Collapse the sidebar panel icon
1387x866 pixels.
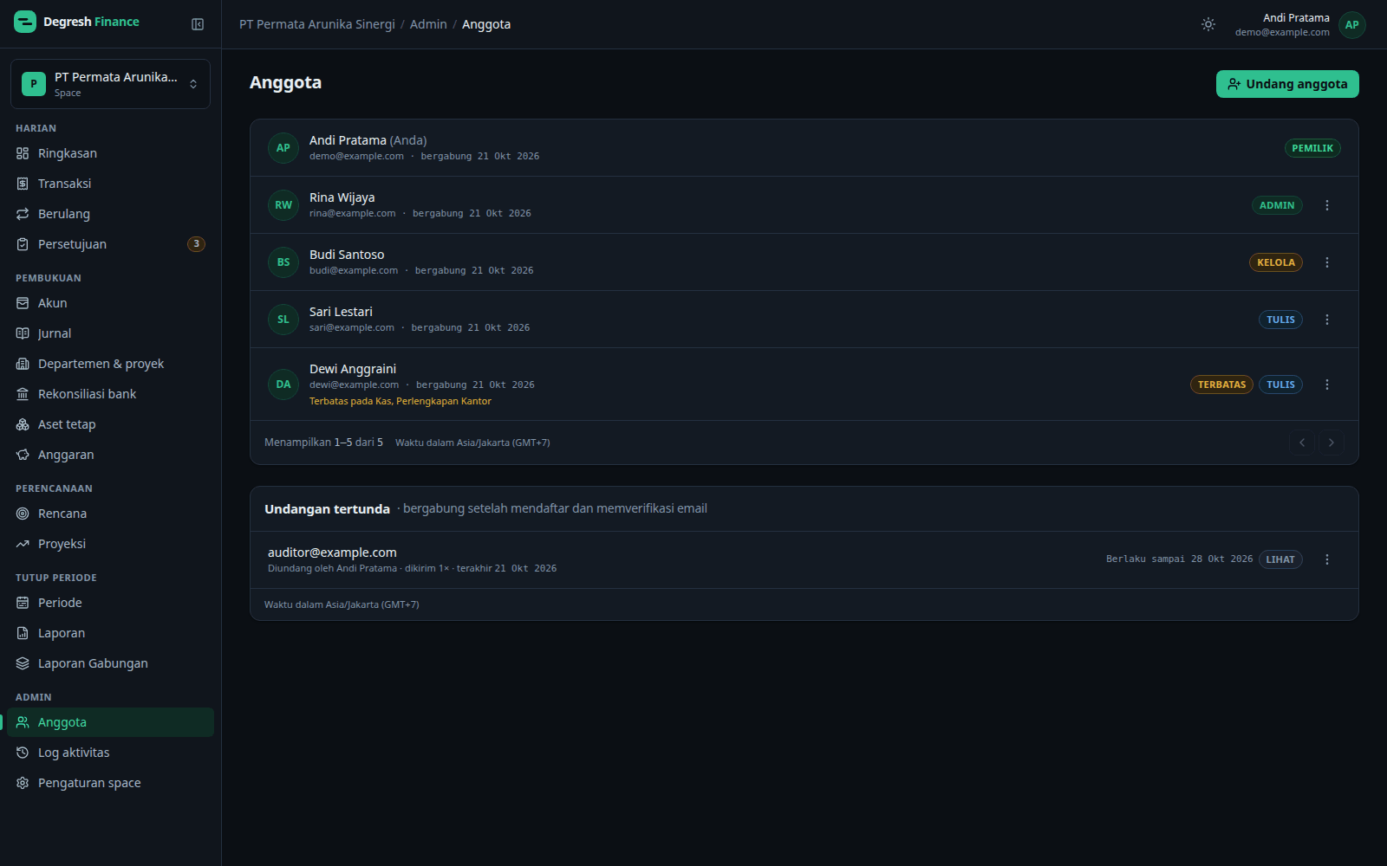[x=198, y=24]
